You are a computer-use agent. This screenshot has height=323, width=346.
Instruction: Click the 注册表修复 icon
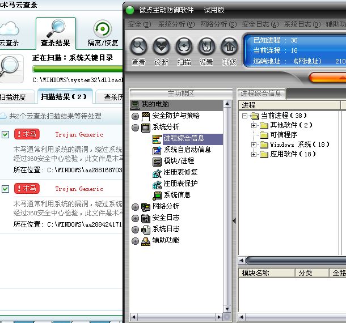pyautogui.click(x=157, y=173)
